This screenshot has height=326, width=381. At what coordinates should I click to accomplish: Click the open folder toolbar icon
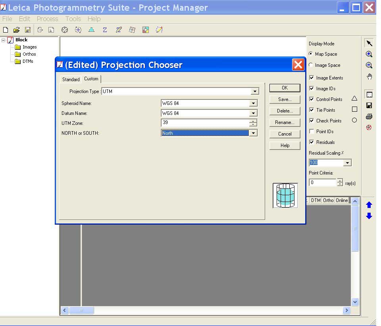click(x=16, y=30)
